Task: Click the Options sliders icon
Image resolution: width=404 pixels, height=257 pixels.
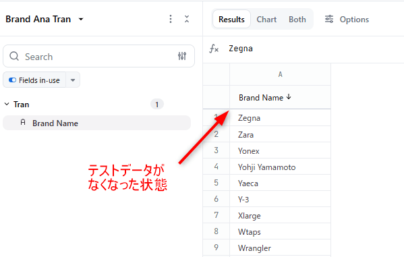Action: point(329,19)
